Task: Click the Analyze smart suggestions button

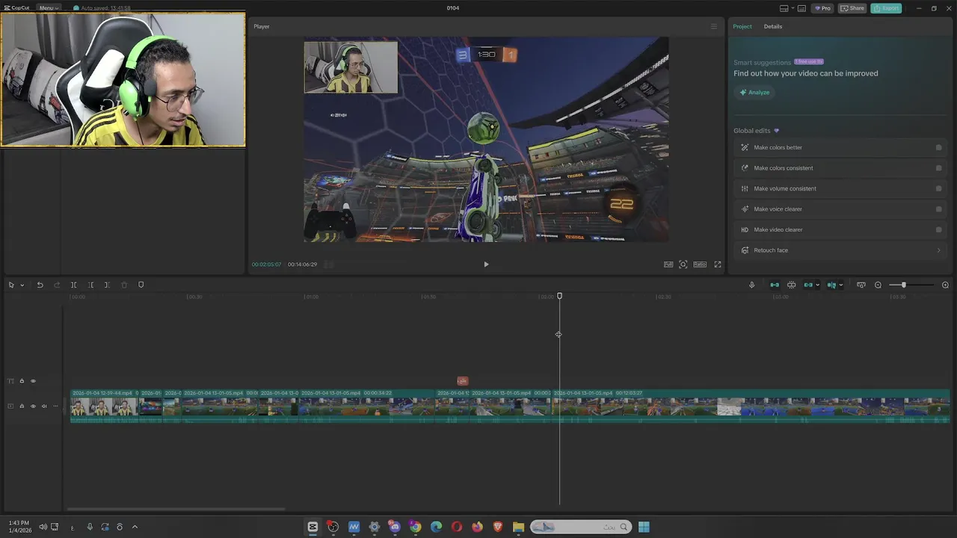Action: tap(754, 92)
